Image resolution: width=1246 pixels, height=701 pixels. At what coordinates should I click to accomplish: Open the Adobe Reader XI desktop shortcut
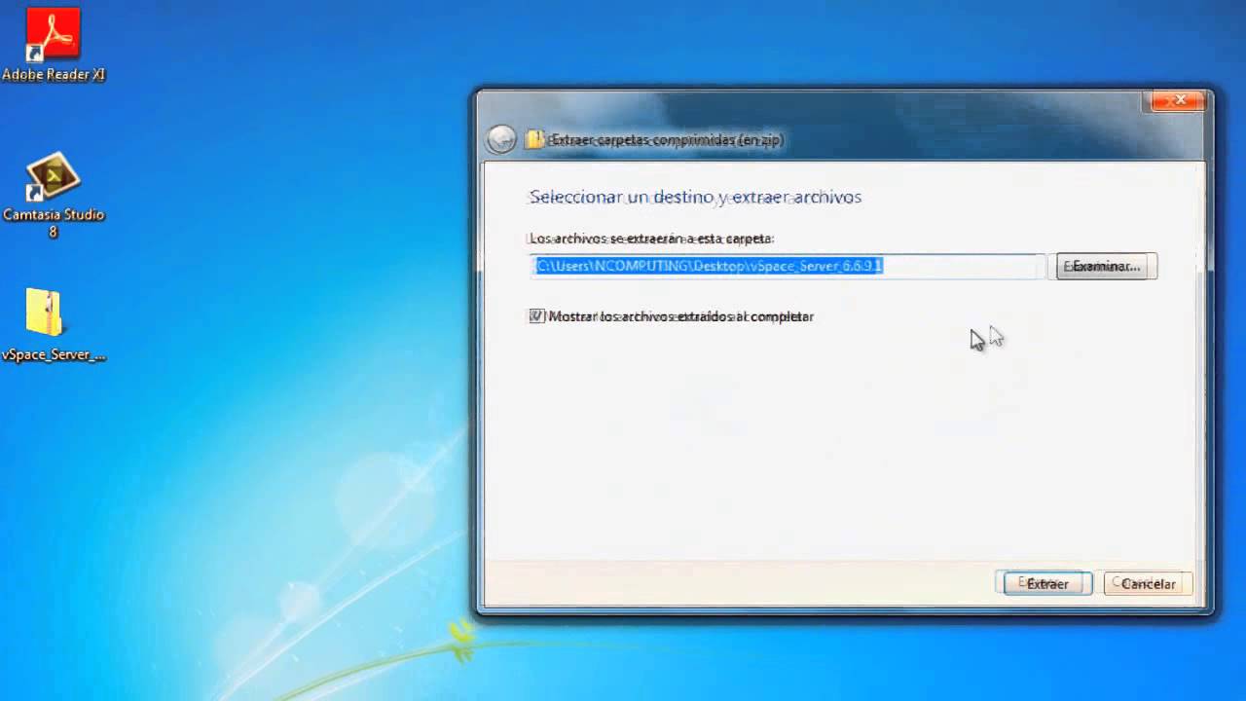[x=54, y=43]
